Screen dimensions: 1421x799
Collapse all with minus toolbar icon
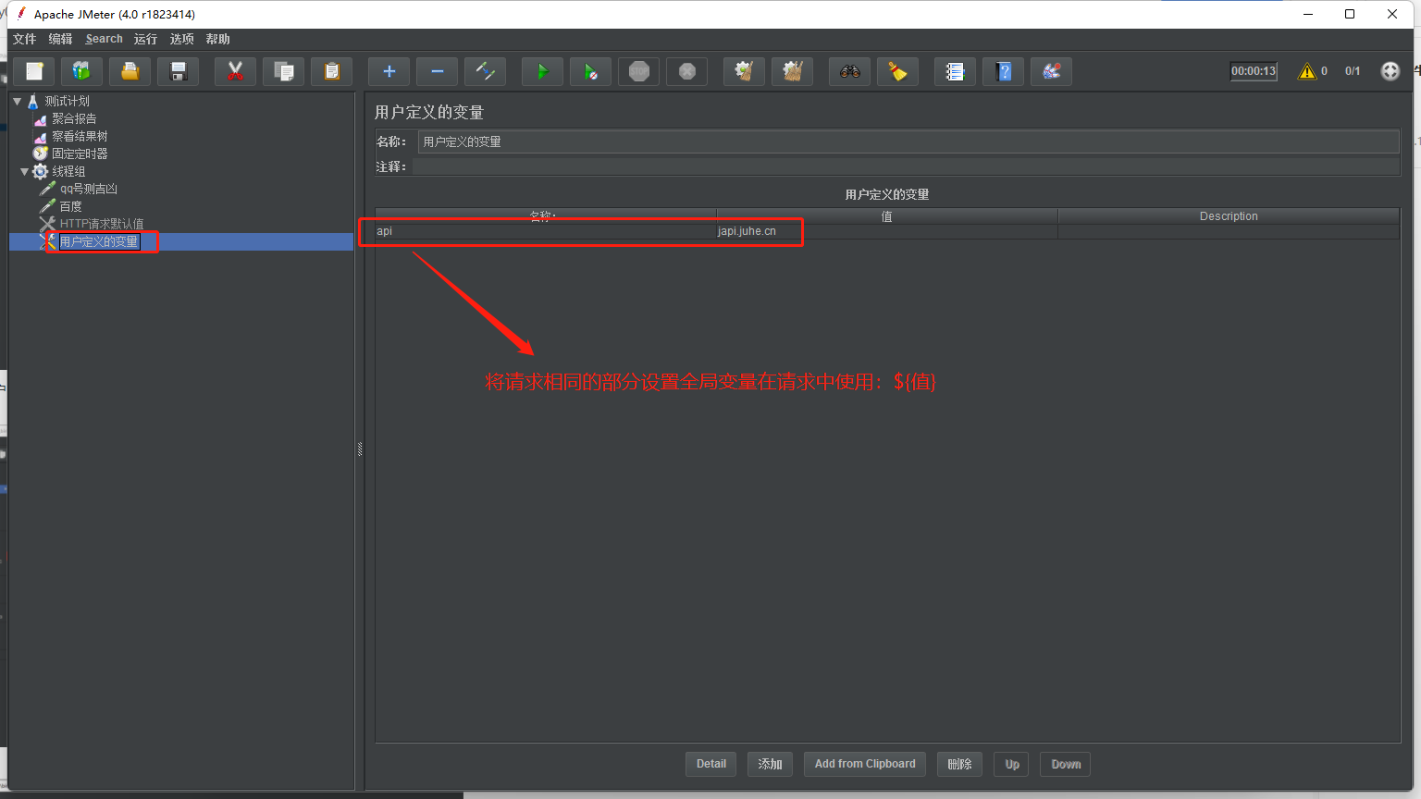[438, 71]
